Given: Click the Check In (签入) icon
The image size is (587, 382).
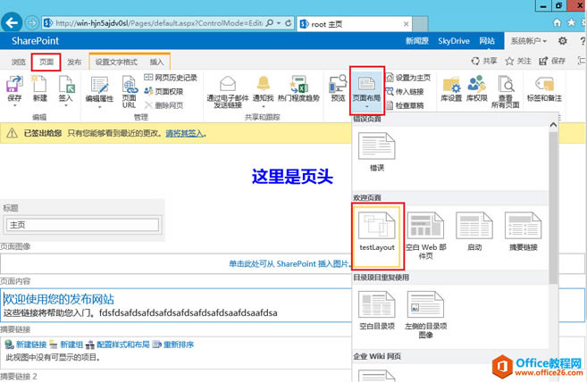Looking at the screenshot, I should pyautogui.click(x=66, y=84).
